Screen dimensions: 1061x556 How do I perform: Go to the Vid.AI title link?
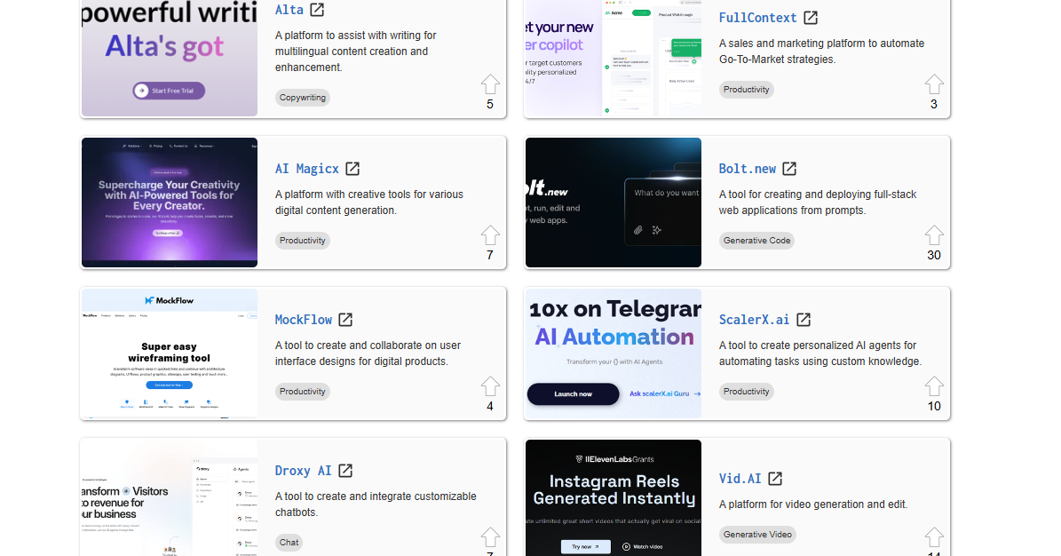point(740,479)
